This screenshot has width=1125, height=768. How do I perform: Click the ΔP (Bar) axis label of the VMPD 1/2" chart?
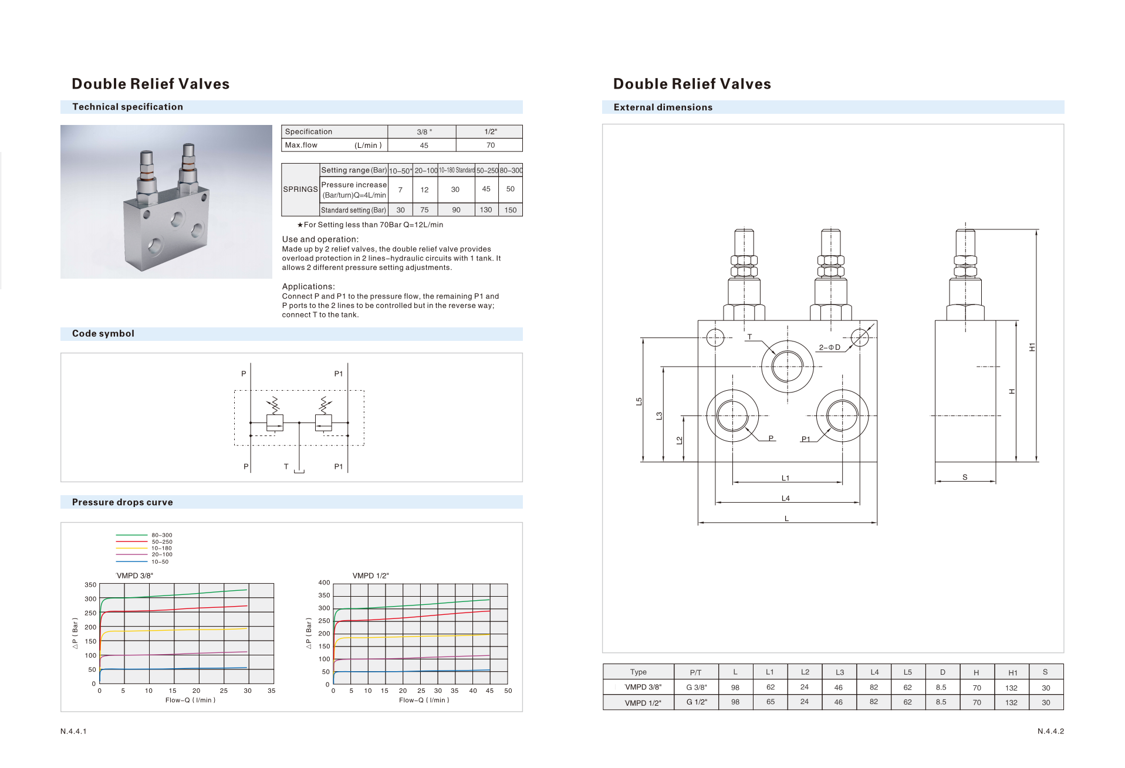click(x=309, y=633)
